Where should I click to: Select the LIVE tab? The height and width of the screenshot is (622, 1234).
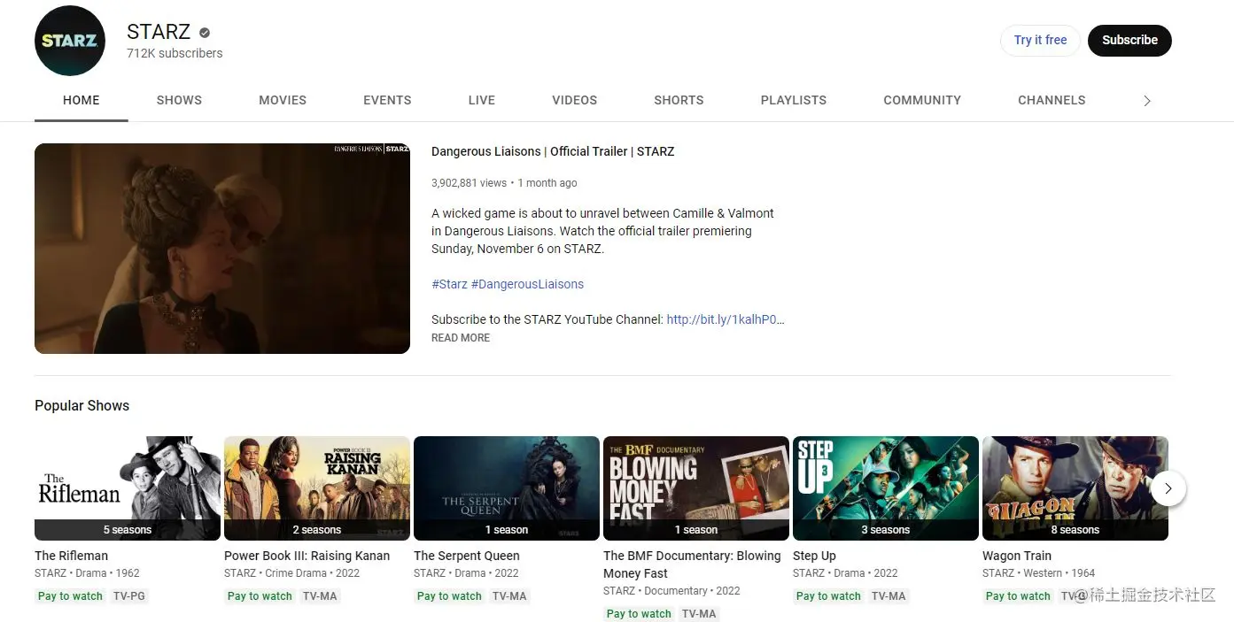pyautogui.click(x=482, y=100)
